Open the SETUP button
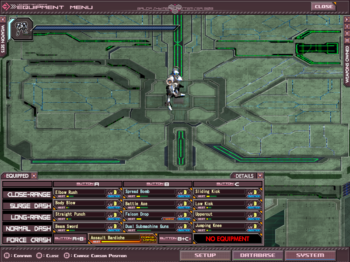 205,255
